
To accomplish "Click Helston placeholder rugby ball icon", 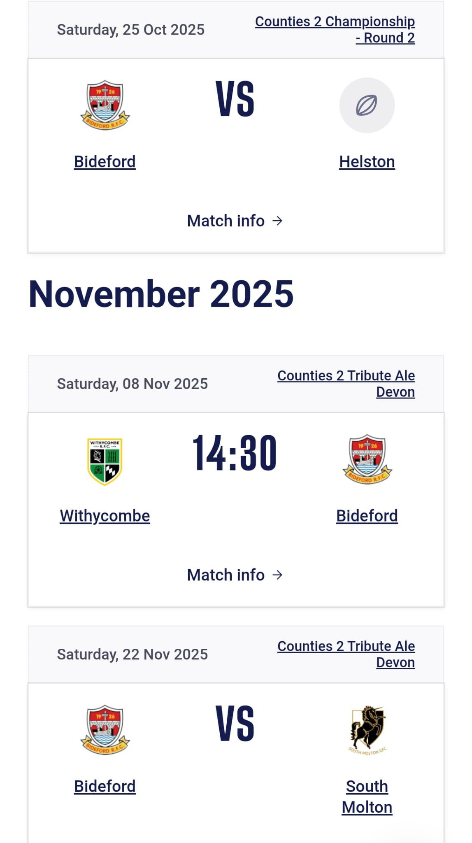I will click(x=367, y=105).
